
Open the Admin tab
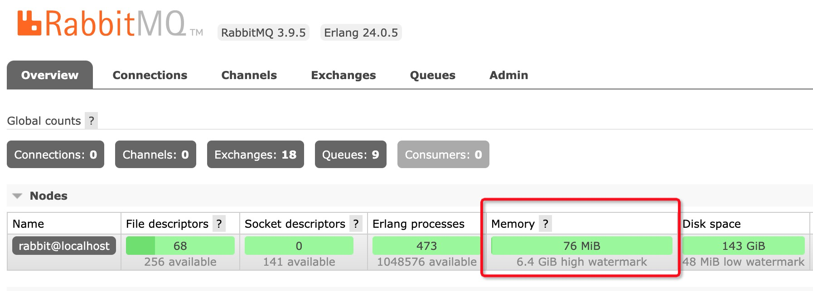pyautogui.click(x=508, y=75)
